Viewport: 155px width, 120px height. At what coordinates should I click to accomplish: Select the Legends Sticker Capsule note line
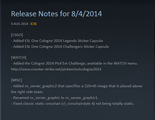[x=57, y=41]
